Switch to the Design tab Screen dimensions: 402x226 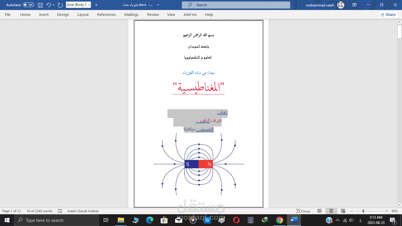point(63,14)
